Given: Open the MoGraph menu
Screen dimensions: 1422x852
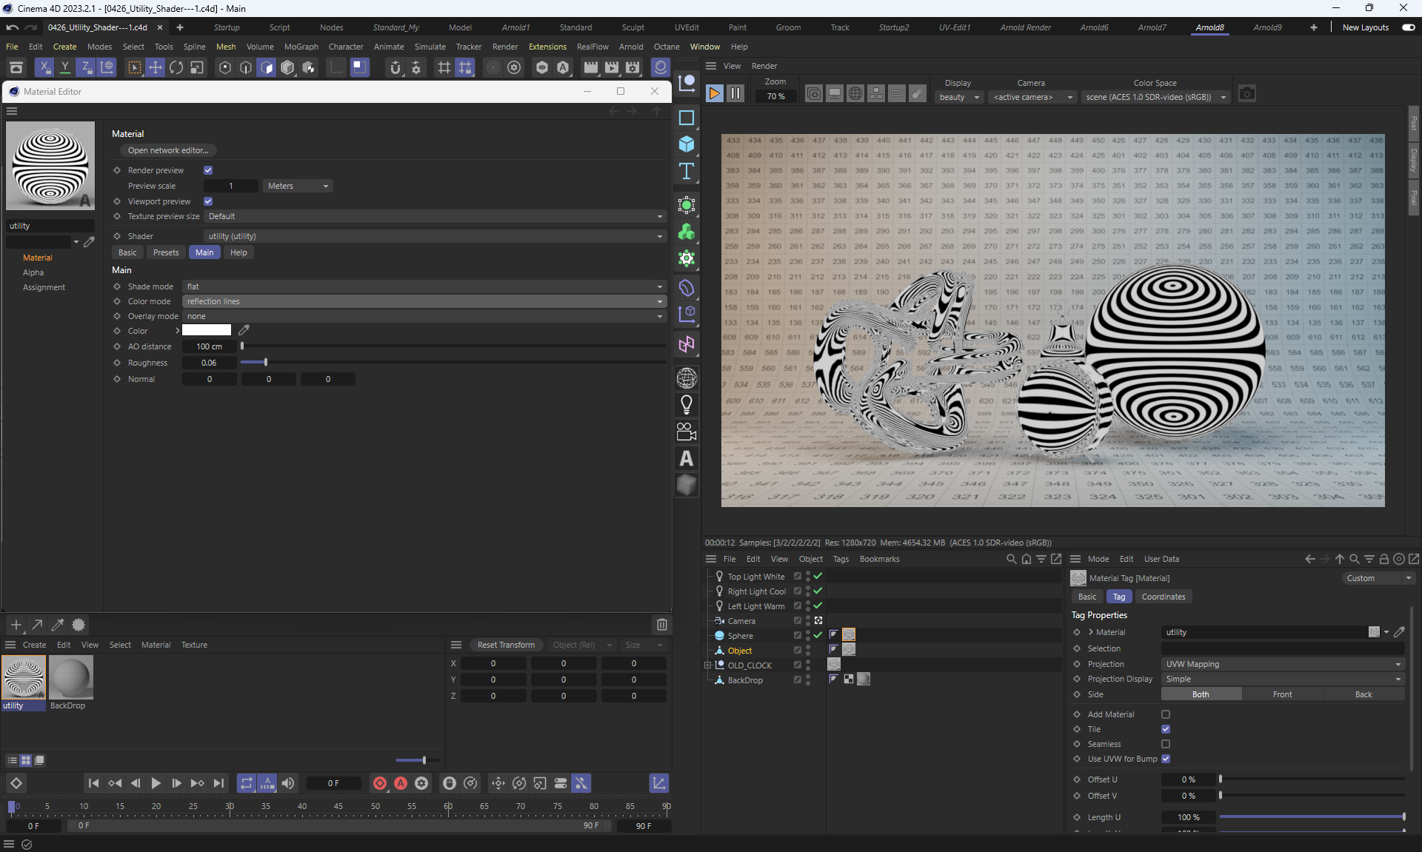Looking at the screenshot, I should point(301,47).
